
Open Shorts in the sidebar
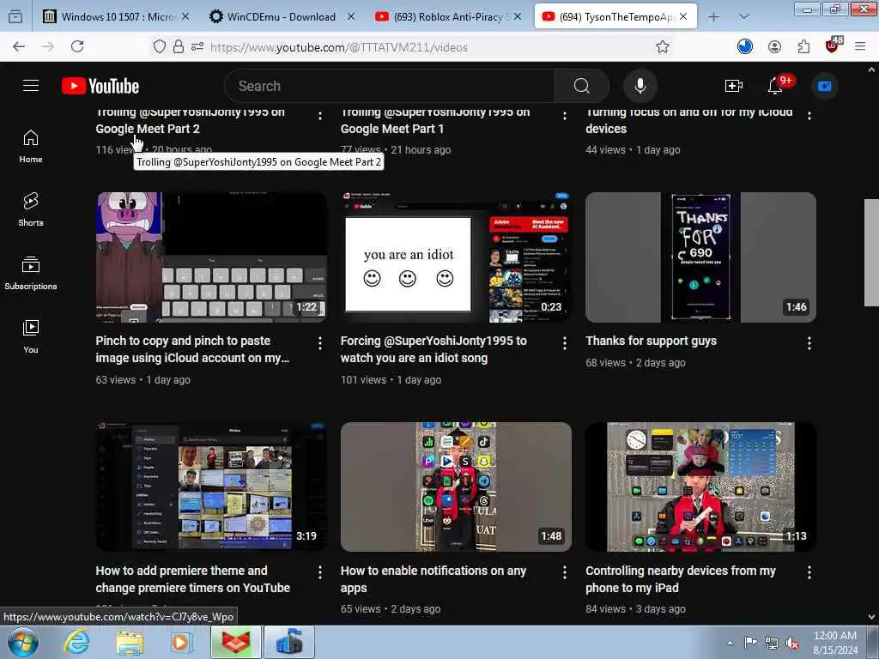[31, 209]
